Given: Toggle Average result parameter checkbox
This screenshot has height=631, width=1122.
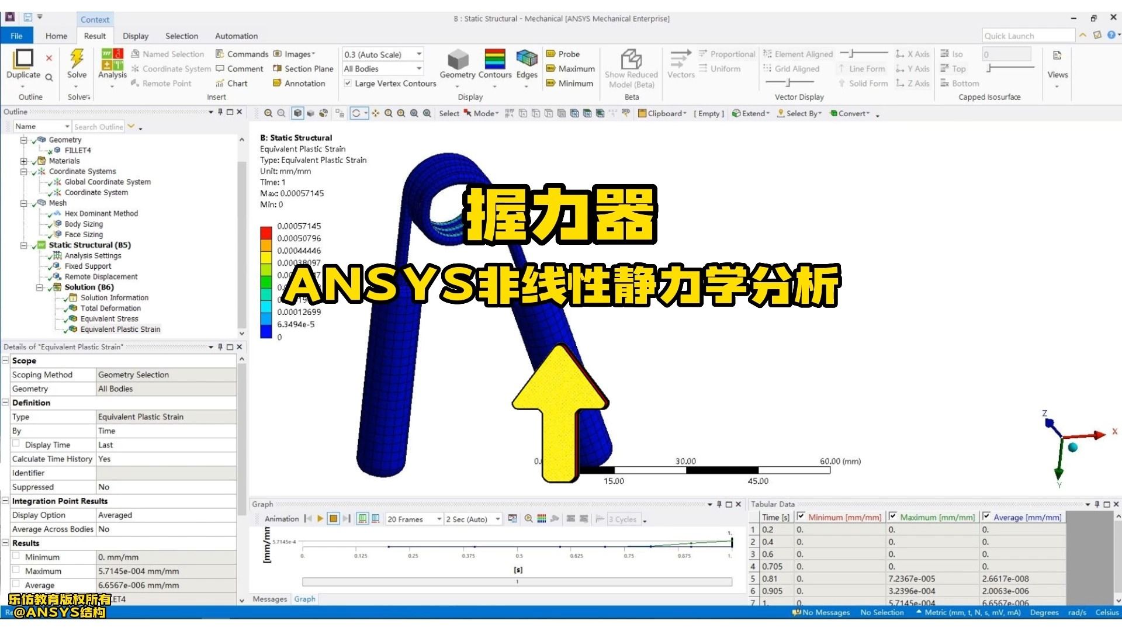Looking at the screenshot, I should pyautogui.click(x=16, y=584).
